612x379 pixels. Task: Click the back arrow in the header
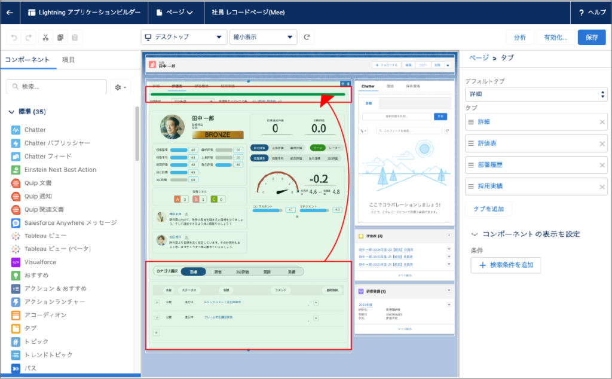[10, 13]
